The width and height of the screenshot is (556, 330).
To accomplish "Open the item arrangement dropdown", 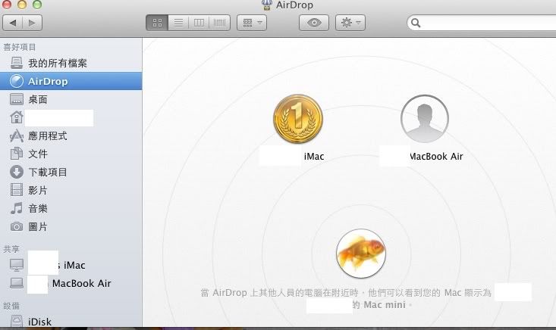I will pyautogui.click(x=252, y=23).
